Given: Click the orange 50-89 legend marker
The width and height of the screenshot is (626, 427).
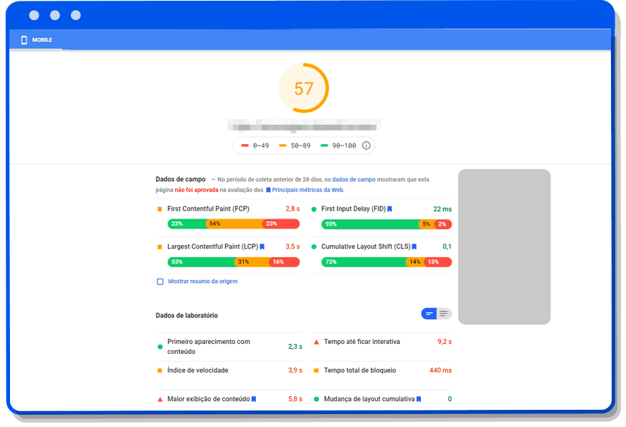Looking at the screenshot, I should 283,145.
